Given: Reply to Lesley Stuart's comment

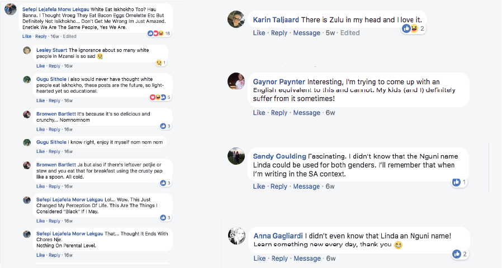Looking at the screenshot, I should point(54,66).
